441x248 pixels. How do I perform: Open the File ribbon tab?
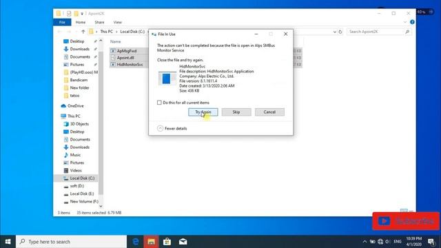(62, 22)
